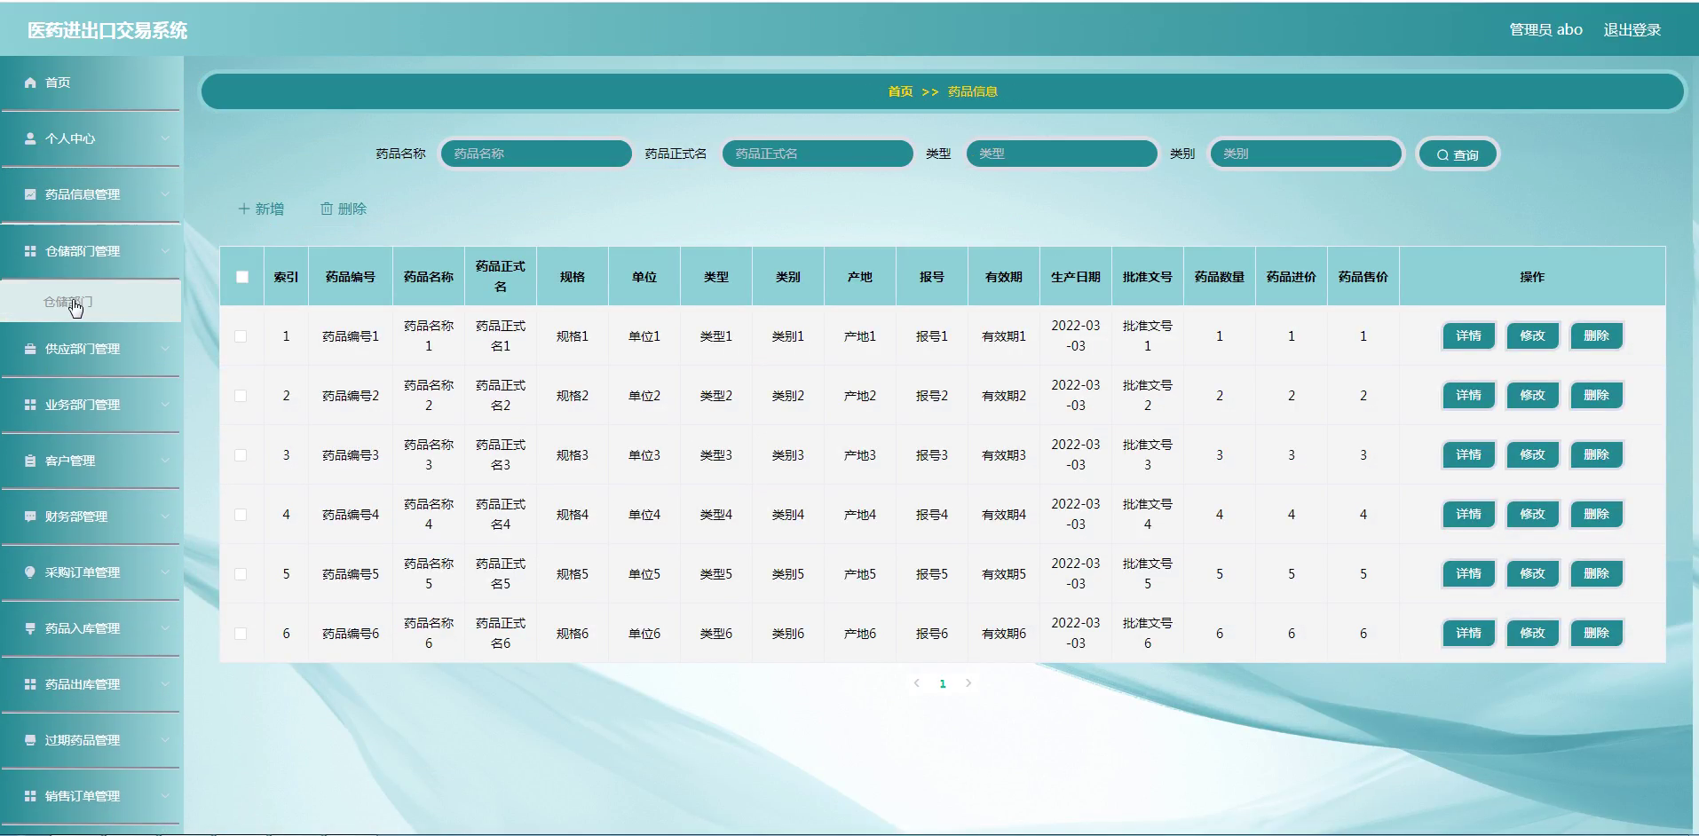Click the 药品信息管理 sidebar icon
The height and width of the screenshot is (836, 1699).
point(30,194)
